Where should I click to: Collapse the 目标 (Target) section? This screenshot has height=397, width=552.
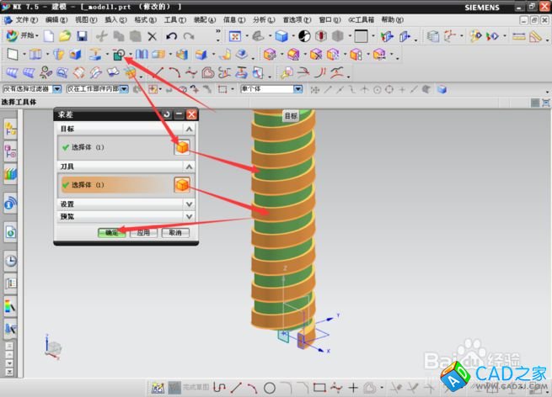tap(190, 129)
